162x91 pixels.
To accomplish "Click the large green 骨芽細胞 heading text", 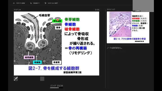I will (72, 19).
